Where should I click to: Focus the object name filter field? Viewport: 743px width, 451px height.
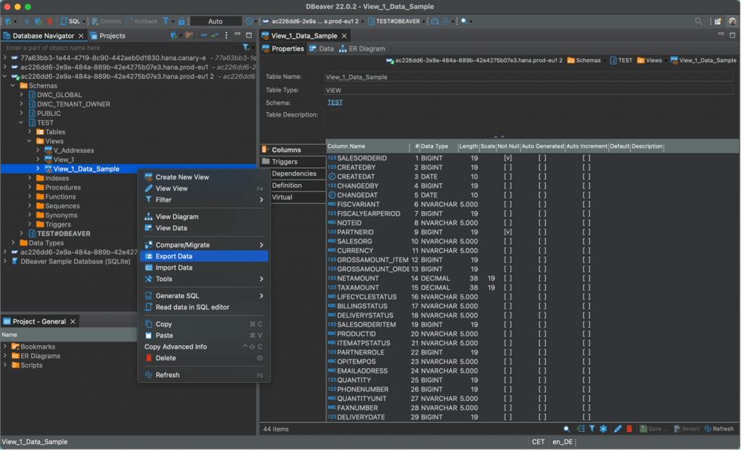tap(122, 48)
